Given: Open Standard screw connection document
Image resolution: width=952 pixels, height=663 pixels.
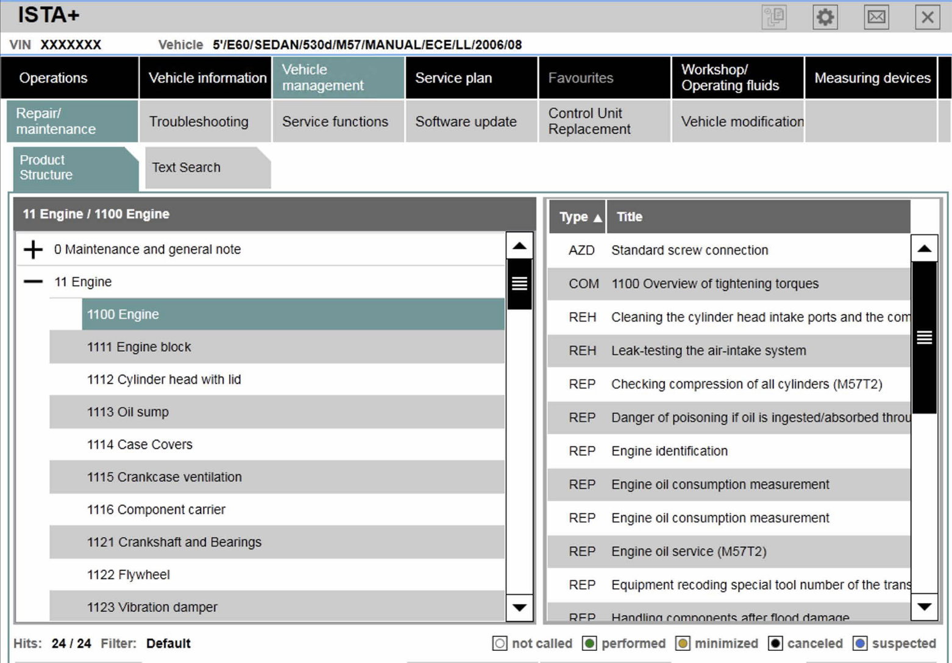Looking at the screenshot, I should click(729, 250).
